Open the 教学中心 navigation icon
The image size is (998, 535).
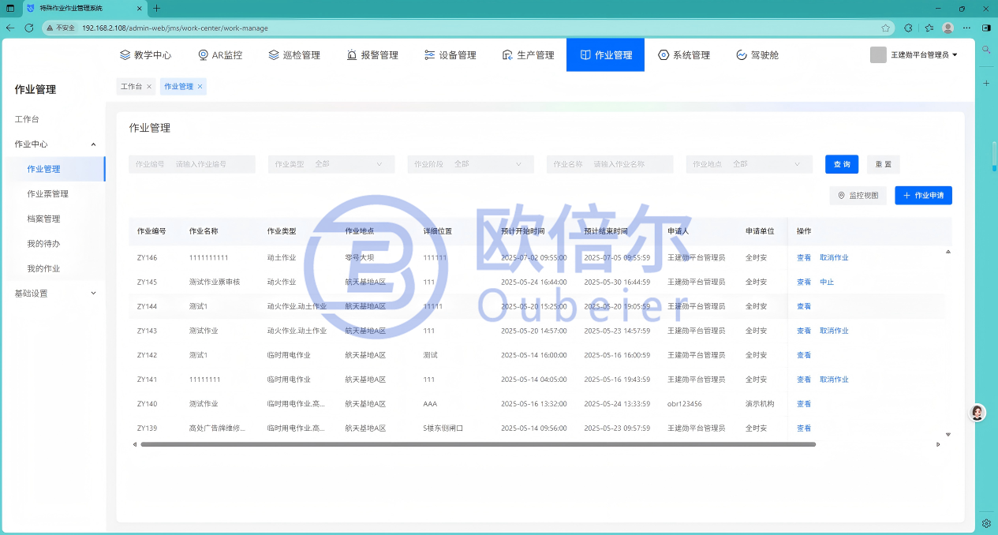click(x=125, y=55)
